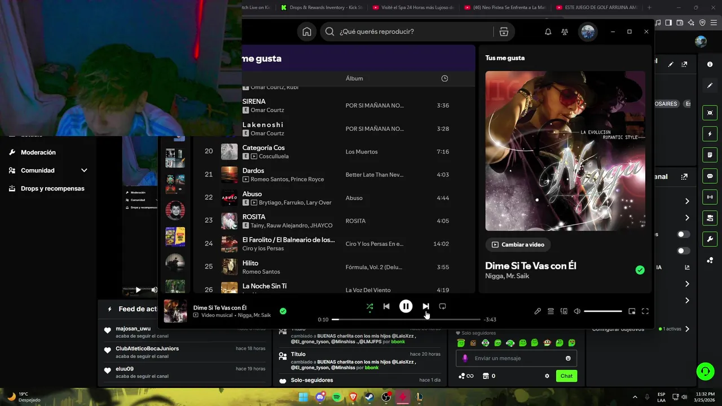722x406 pixels.
Task: Click the Kick info icon
Action: click(x=710, y=64)
